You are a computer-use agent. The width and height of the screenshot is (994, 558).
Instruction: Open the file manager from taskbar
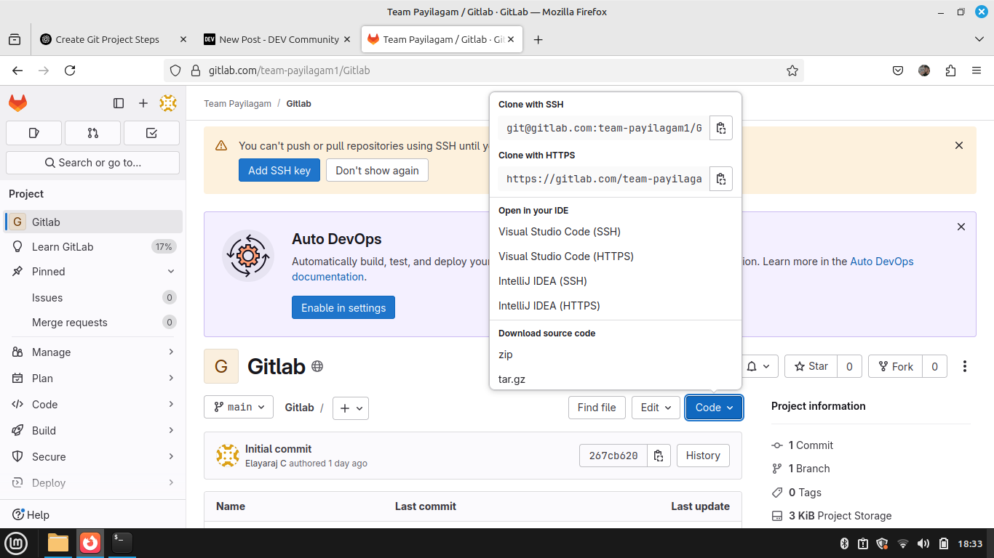58,543
